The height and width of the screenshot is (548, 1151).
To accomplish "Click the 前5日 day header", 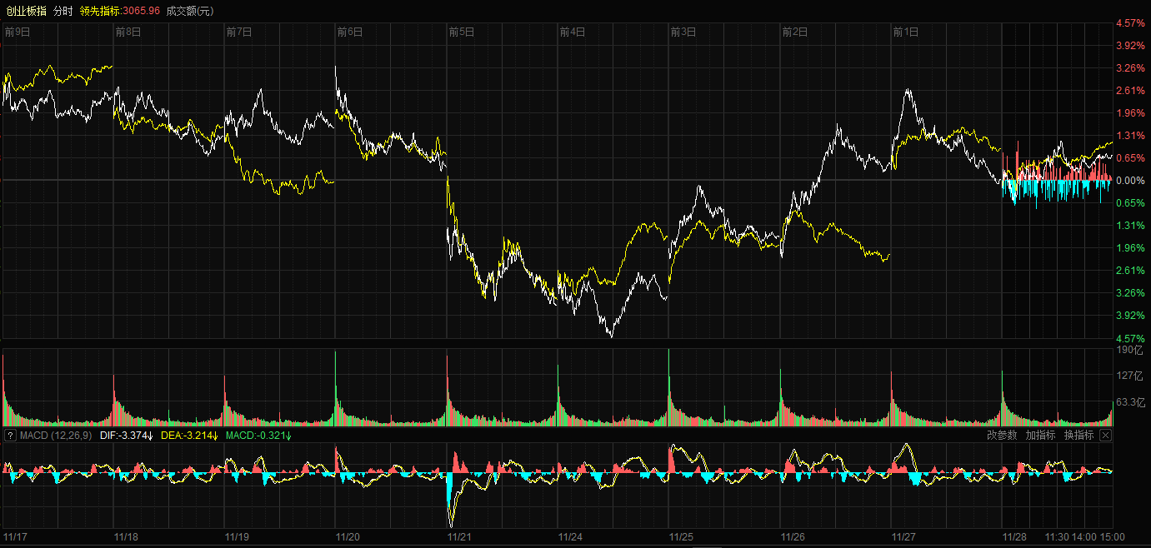I will [x=461, y=32].
